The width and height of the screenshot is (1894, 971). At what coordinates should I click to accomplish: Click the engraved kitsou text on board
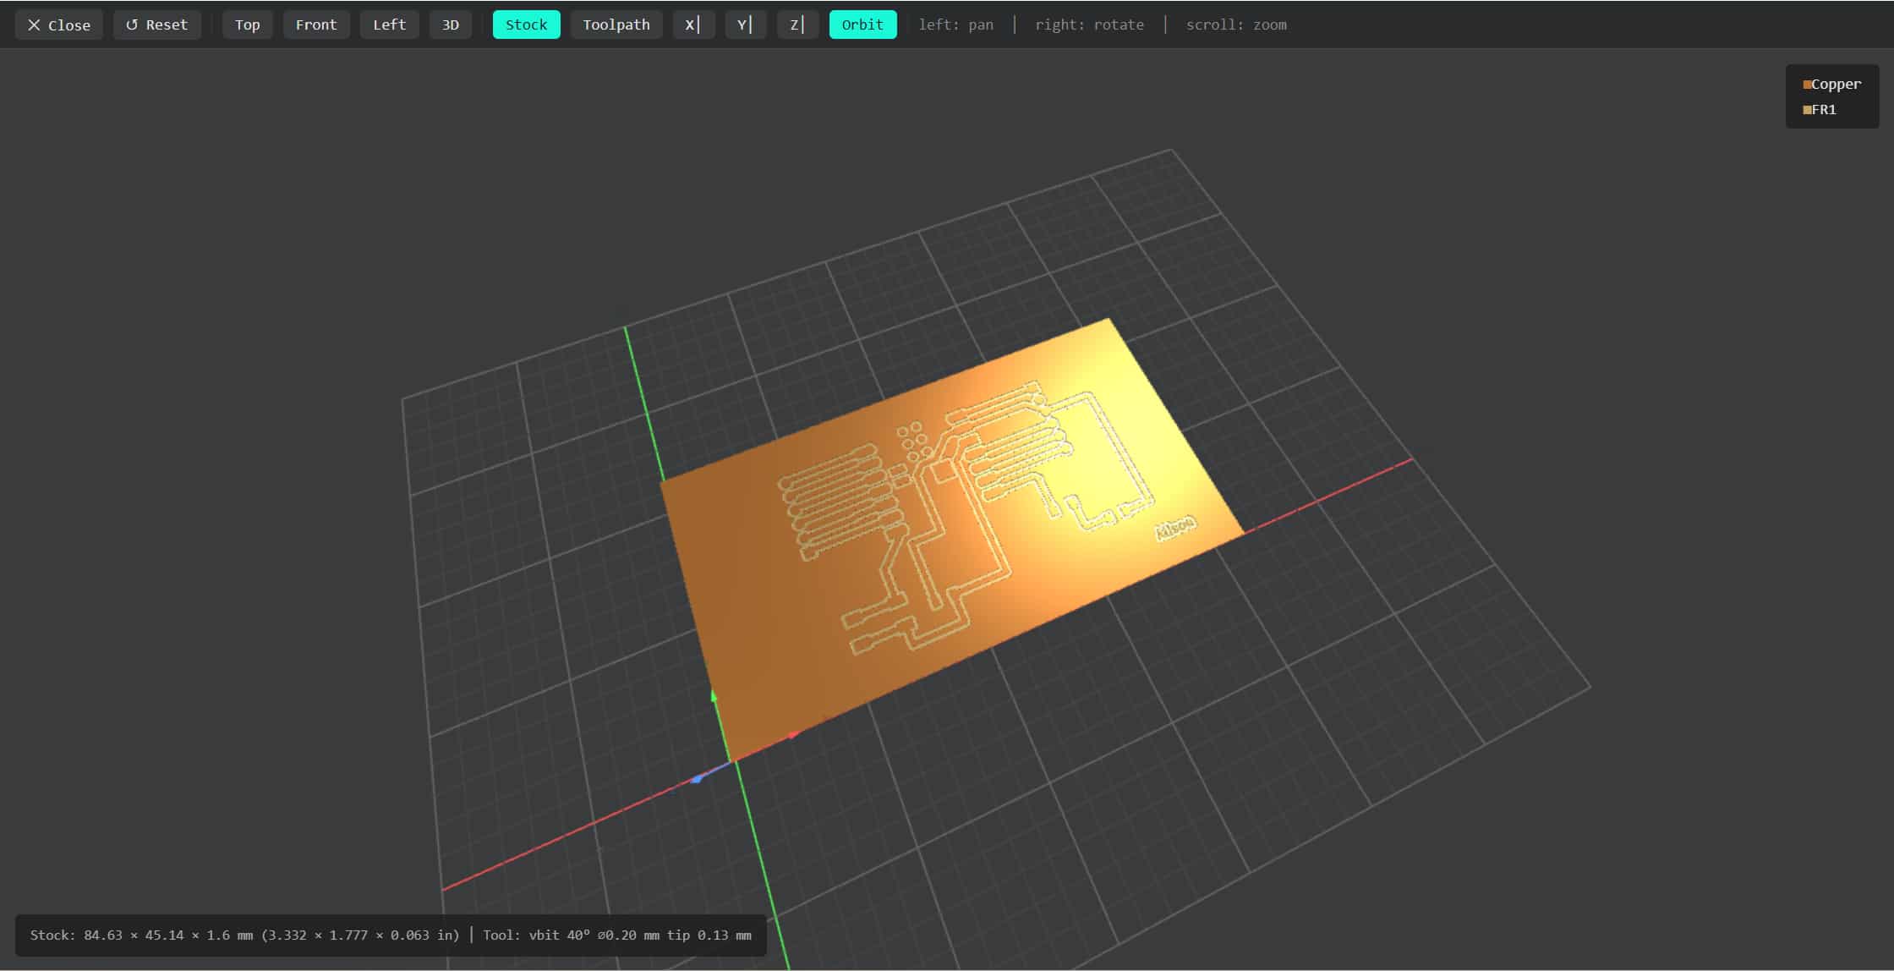pyautogui.click(x=1175, y=528)
